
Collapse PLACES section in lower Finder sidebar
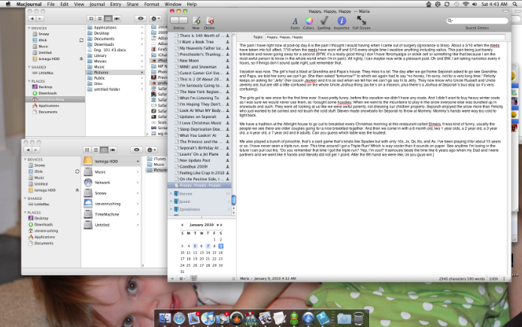pyautogui.click(x=26, y=212)
